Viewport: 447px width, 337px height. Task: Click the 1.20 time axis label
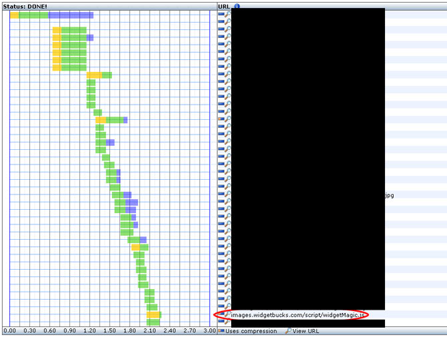click(89, 331)
